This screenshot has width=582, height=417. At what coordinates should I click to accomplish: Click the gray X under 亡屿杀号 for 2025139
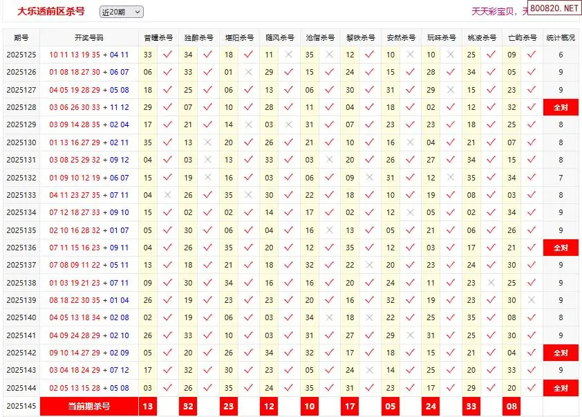[x=531, y=300]
